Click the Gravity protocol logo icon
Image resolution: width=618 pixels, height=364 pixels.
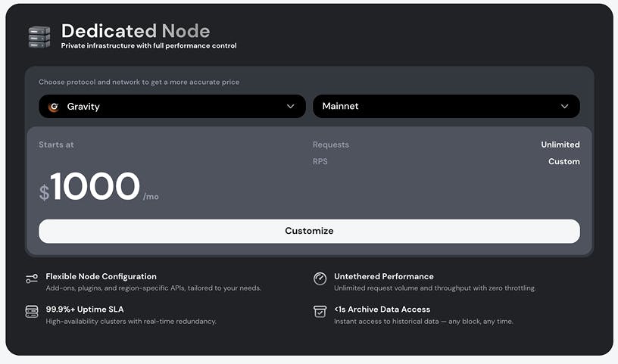(x=54, y=107)
